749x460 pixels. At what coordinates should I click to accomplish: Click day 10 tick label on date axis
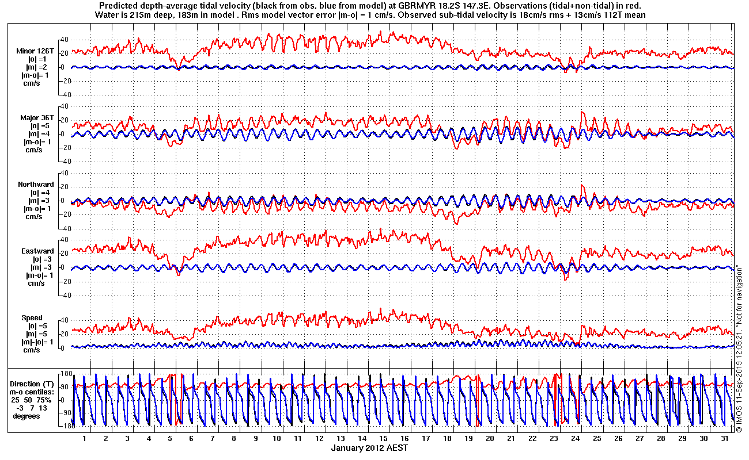[x=277, y=439]
